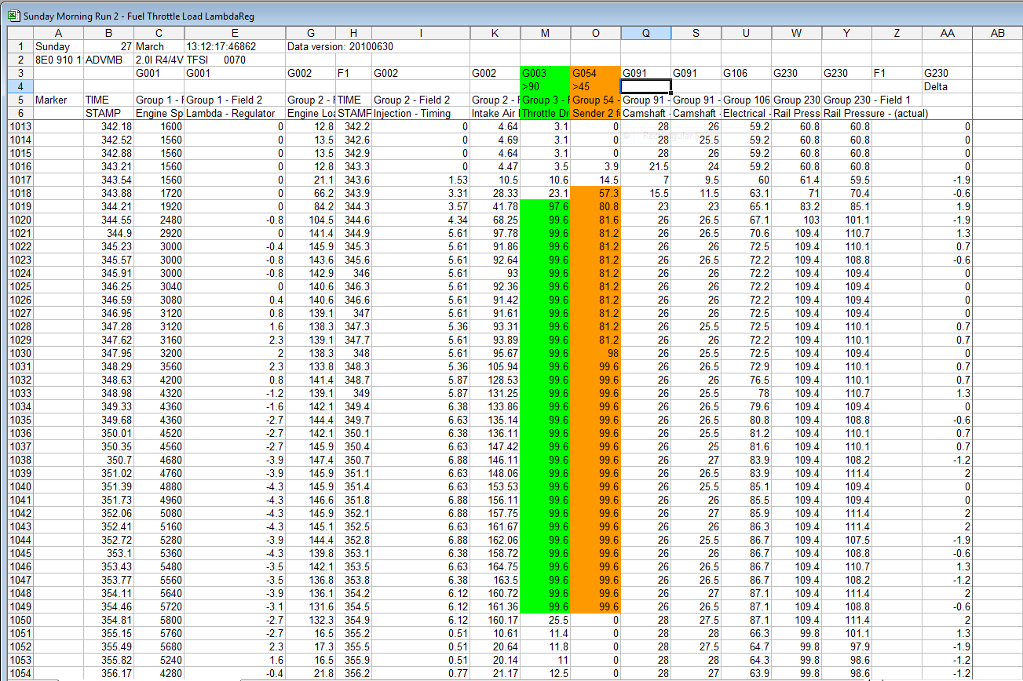Select column K header
Viewport: 1023px width, 681px height.
[x=495, y=33]
